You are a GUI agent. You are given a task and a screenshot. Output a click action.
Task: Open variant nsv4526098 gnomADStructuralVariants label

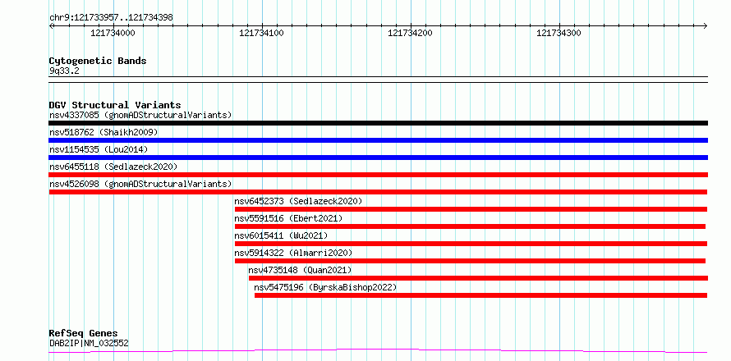[140, 184]
